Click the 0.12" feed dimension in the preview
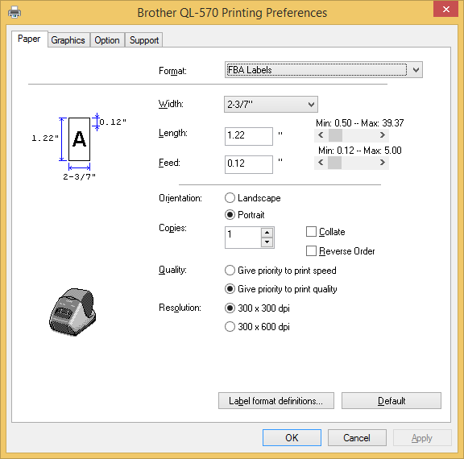The height and width of the screenshot is (459, 464). [113, 122]
